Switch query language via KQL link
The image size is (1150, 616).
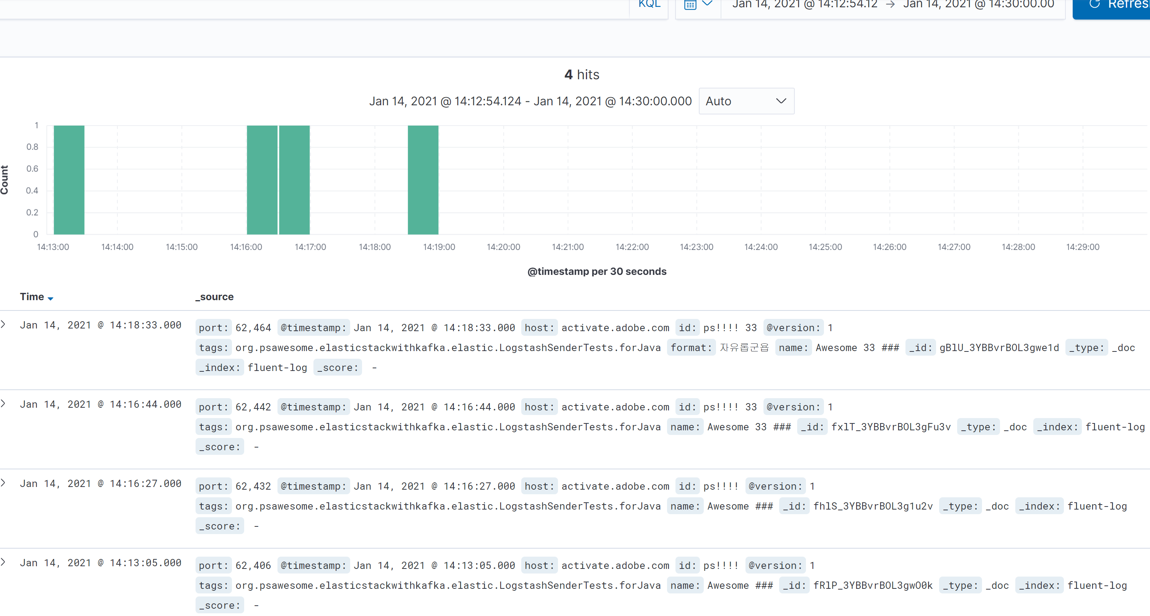pyautogui.click(x=649, y=5)
